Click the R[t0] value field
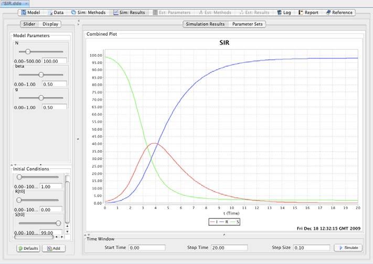This screenshot has height=264, width=373. pyautogui.click(x=51, y=210)
